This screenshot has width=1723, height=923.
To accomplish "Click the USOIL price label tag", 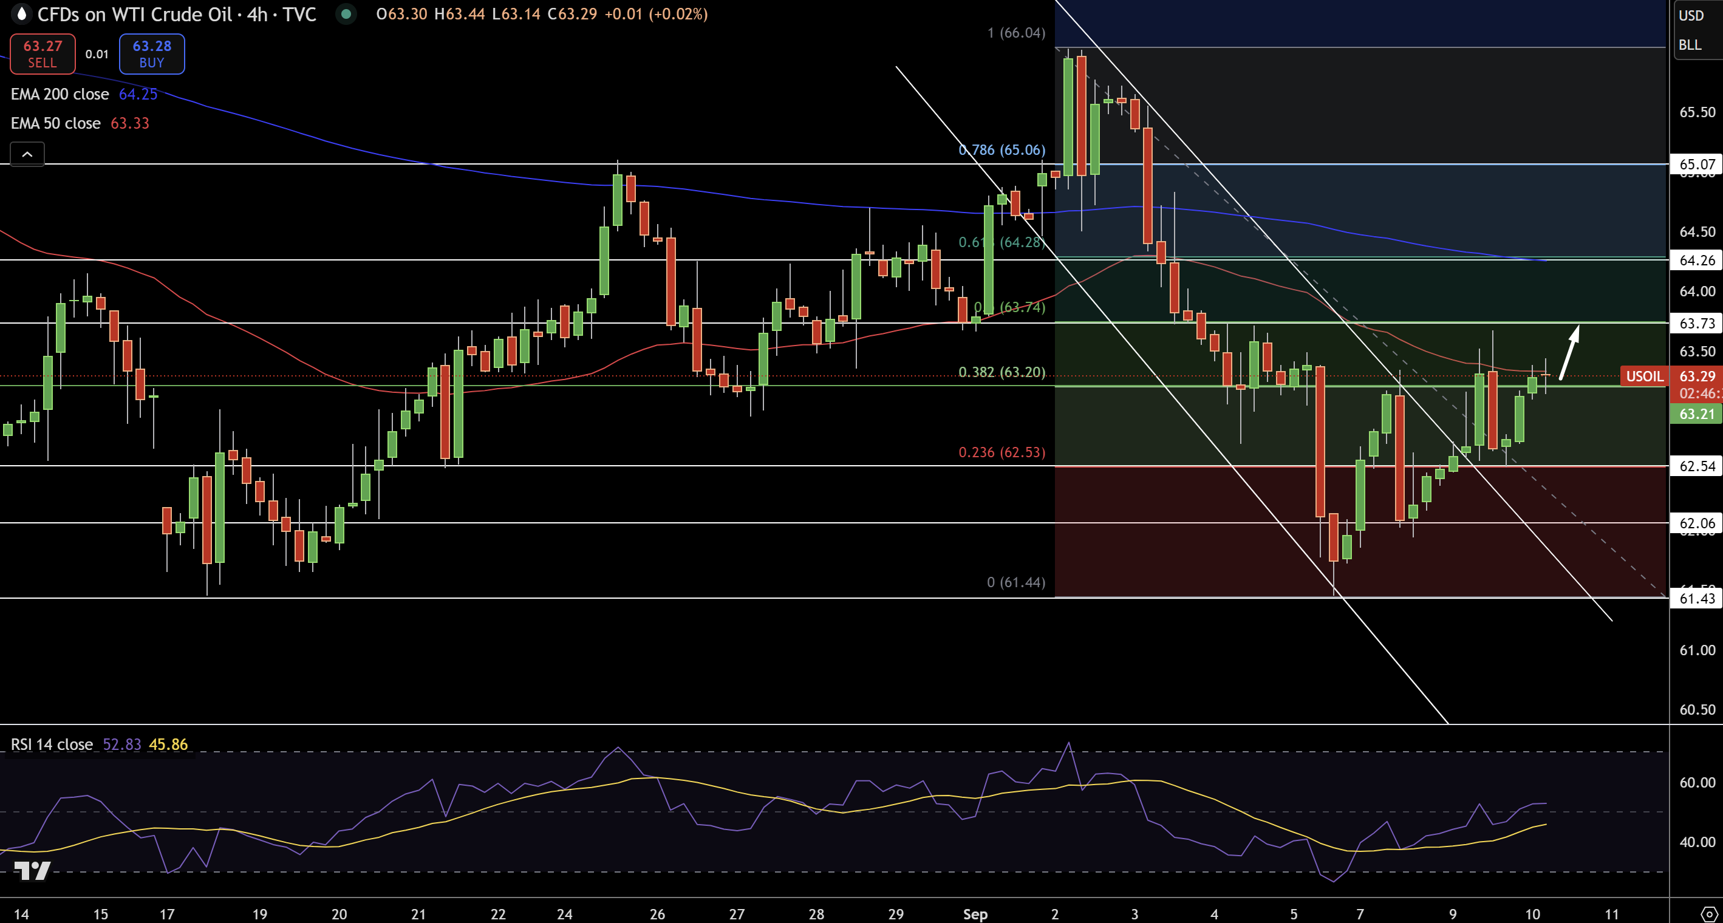I will click(x=1645, y=376).
